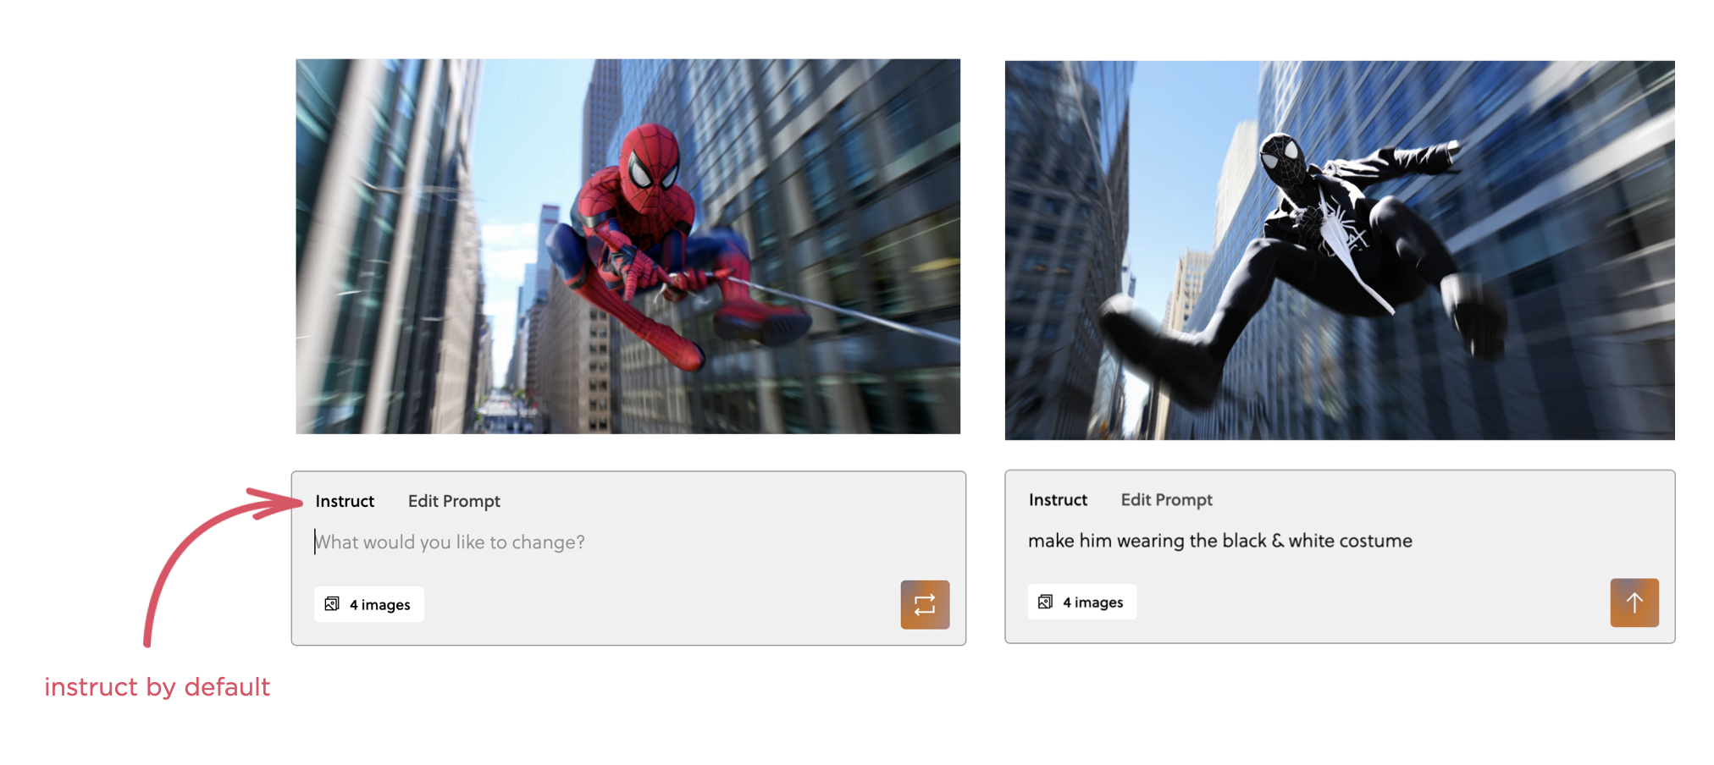
Task: Switch to Edit Prompt tab in right panel
Action: [x=1167, y=499]
